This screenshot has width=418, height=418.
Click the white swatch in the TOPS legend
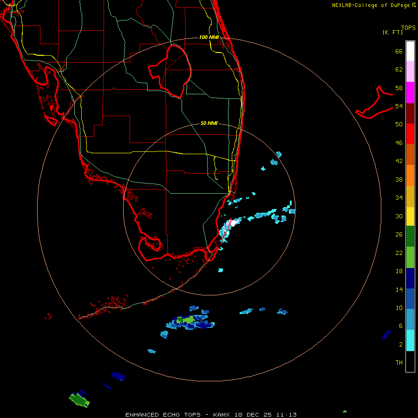click(x=410, y=51)
